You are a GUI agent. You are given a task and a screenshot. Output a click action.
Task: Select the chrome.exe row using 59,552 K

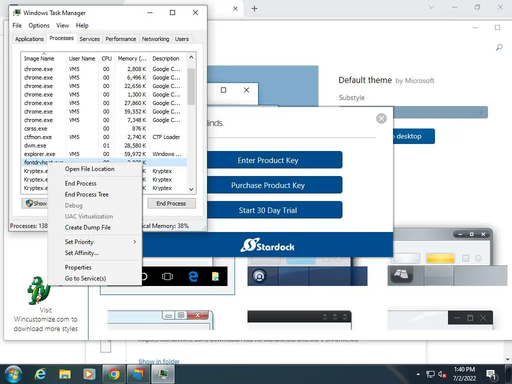tap(104, 111)
